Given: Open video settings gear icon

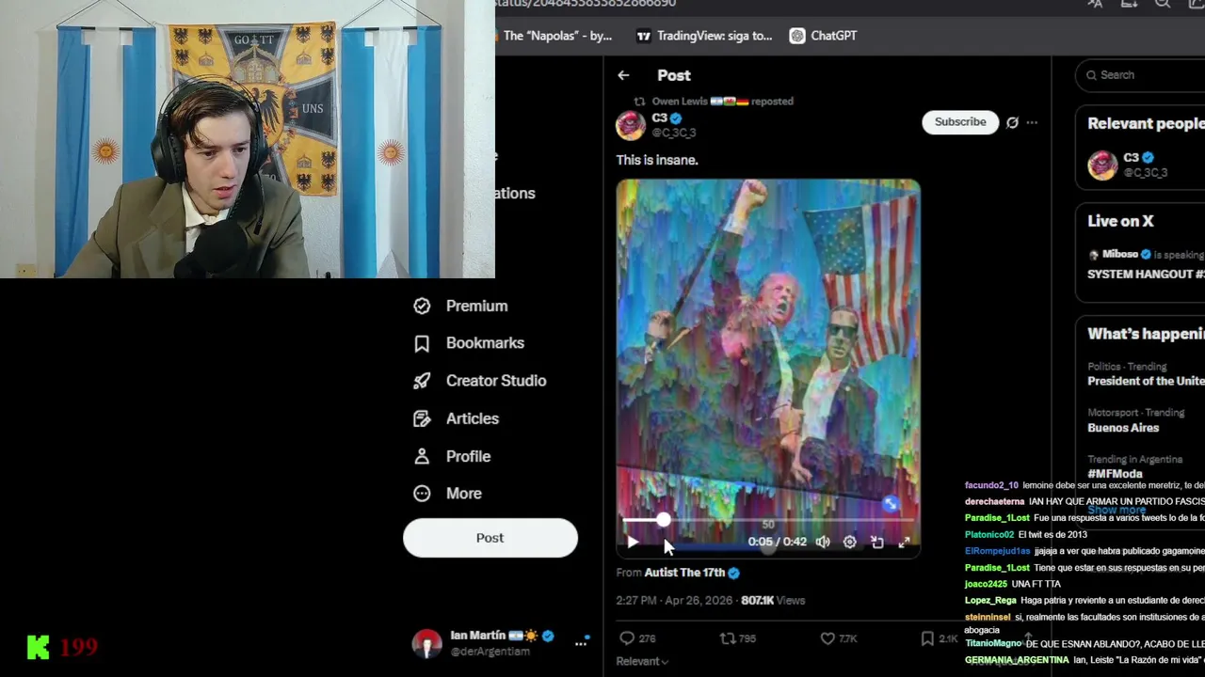Looking at the screenshot, I should 850,542.
